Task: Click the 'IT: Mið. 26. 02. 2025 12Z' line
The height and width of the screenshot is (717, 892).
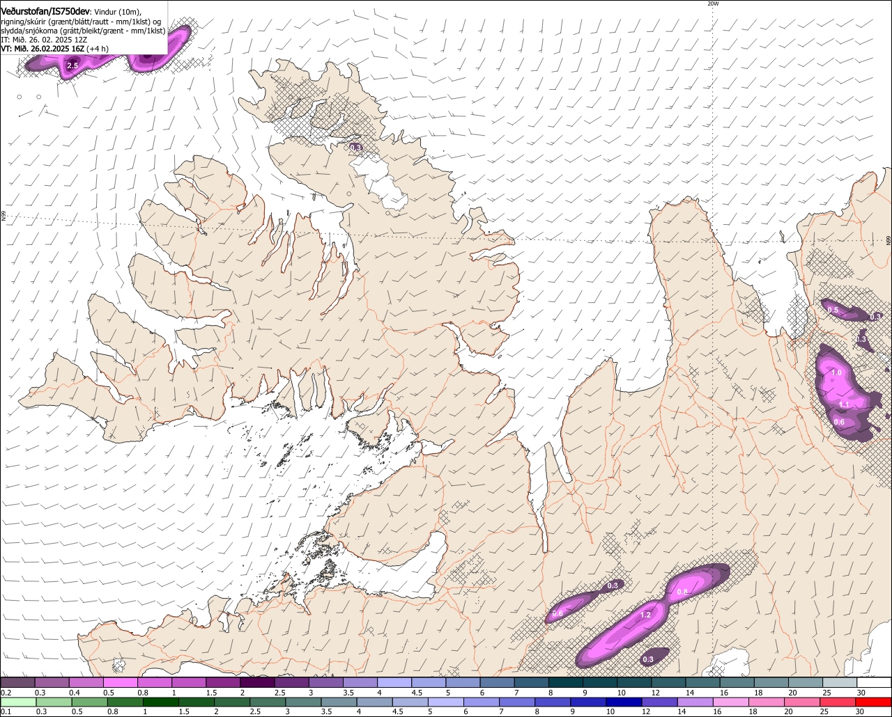Action: [x=43, y=40]
